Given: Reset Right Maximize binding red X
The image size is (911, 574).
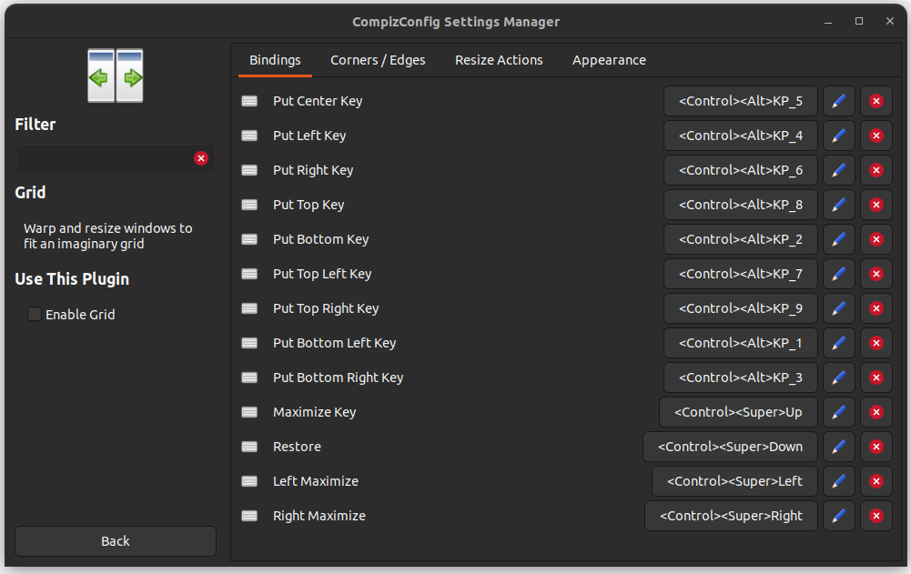Looking at the screenshot, I should tap(876, 516).
